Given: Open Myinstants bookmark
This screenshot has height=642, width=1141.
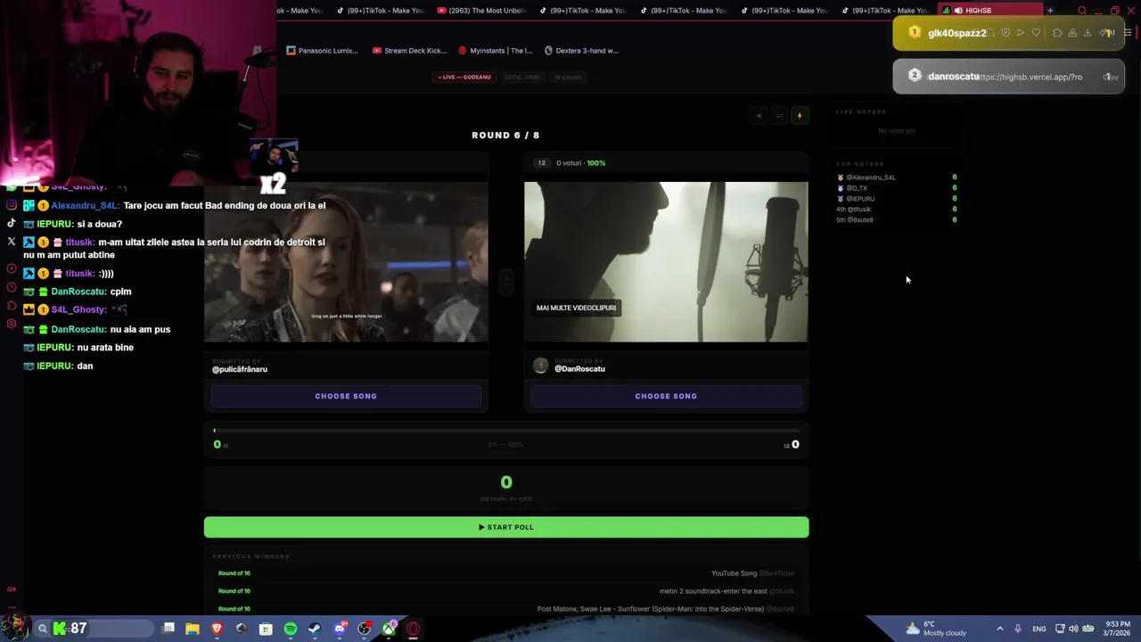Looking at the screenshot, I should (x=495, y=51).
